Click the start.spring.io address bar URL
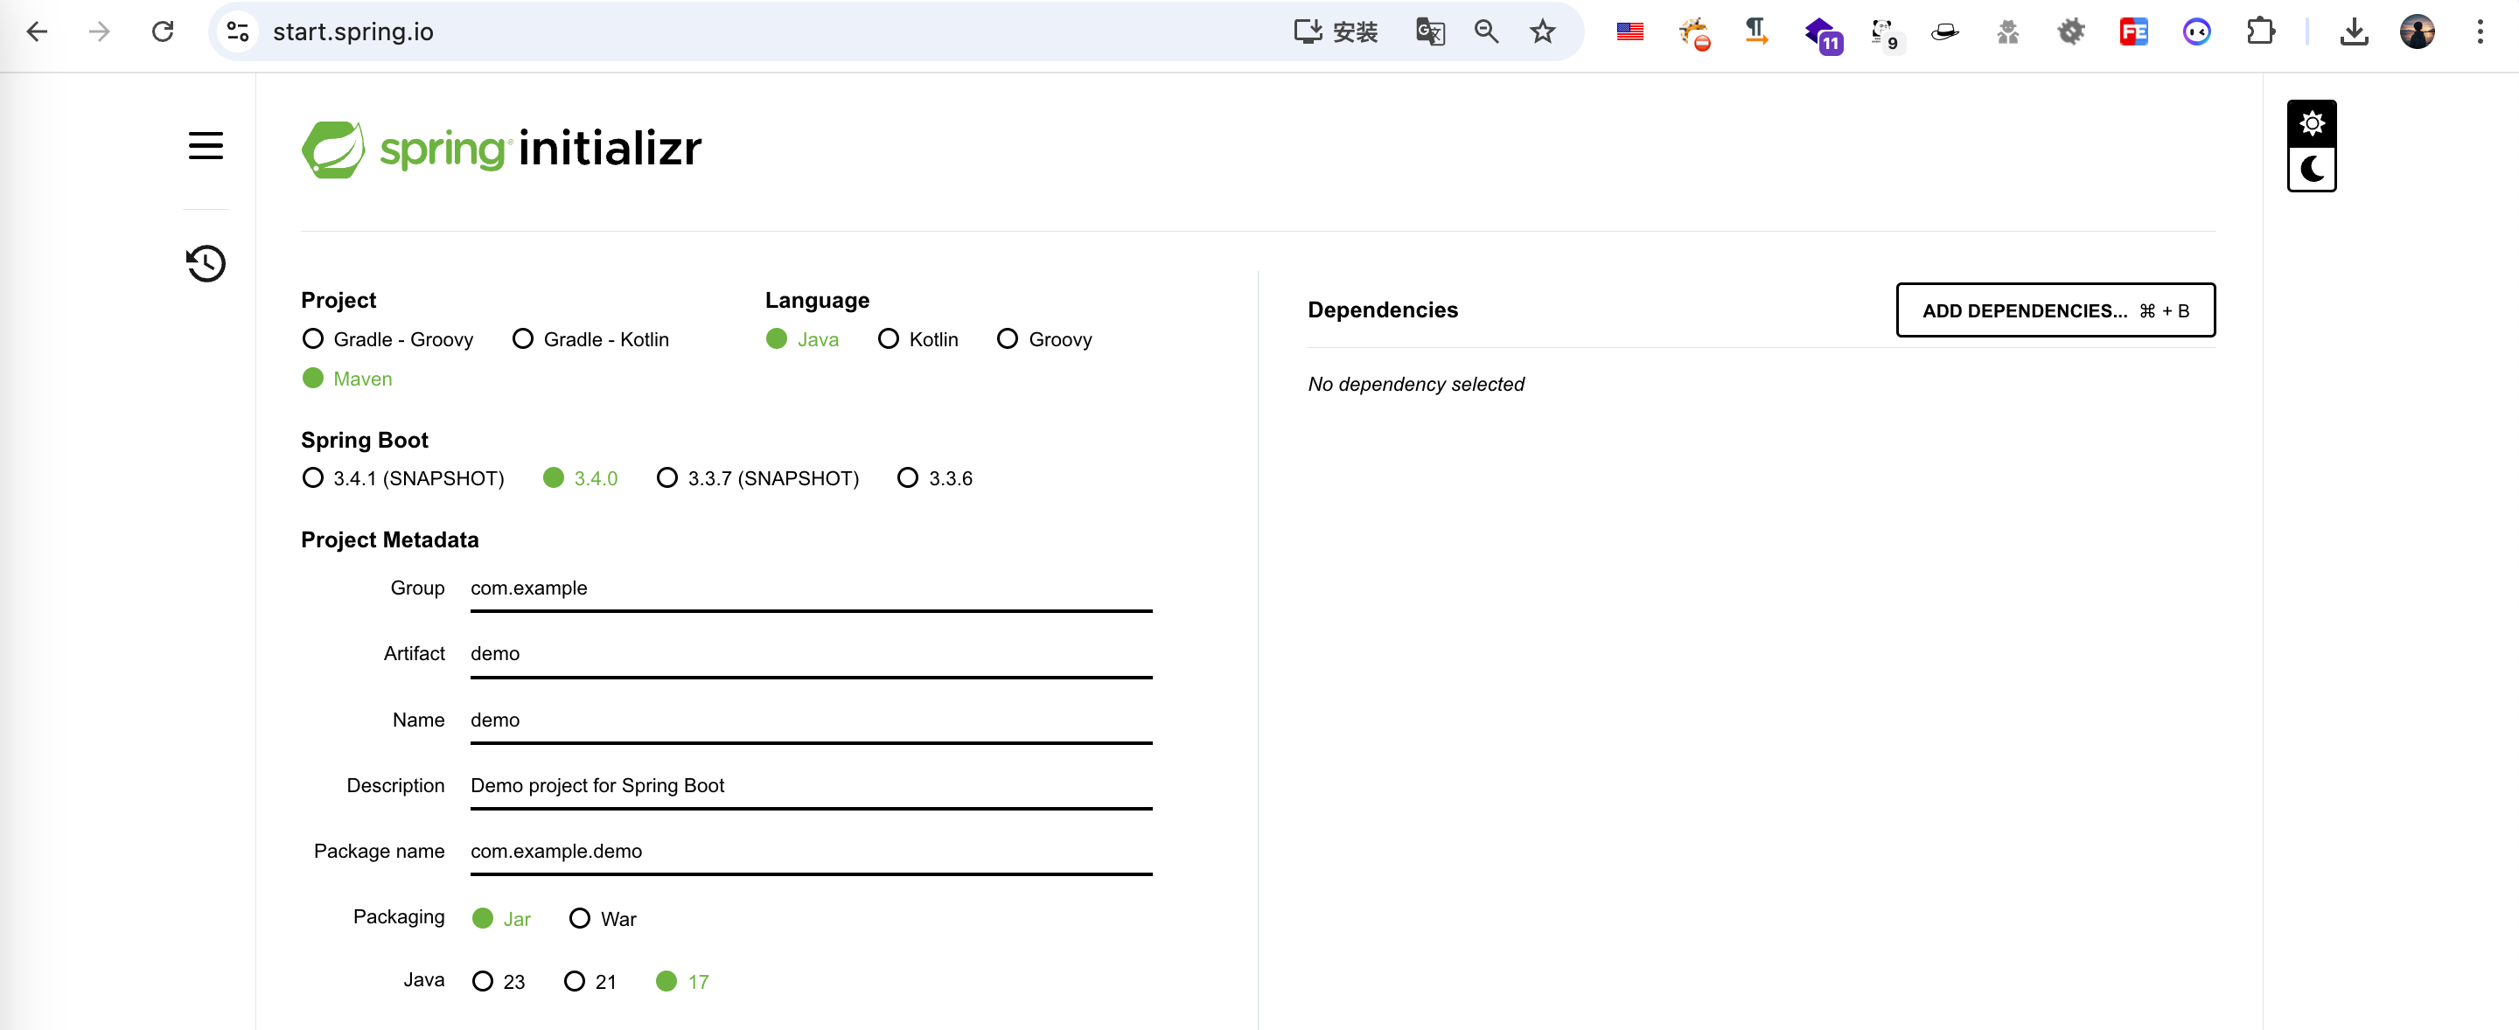 [353, 32]
